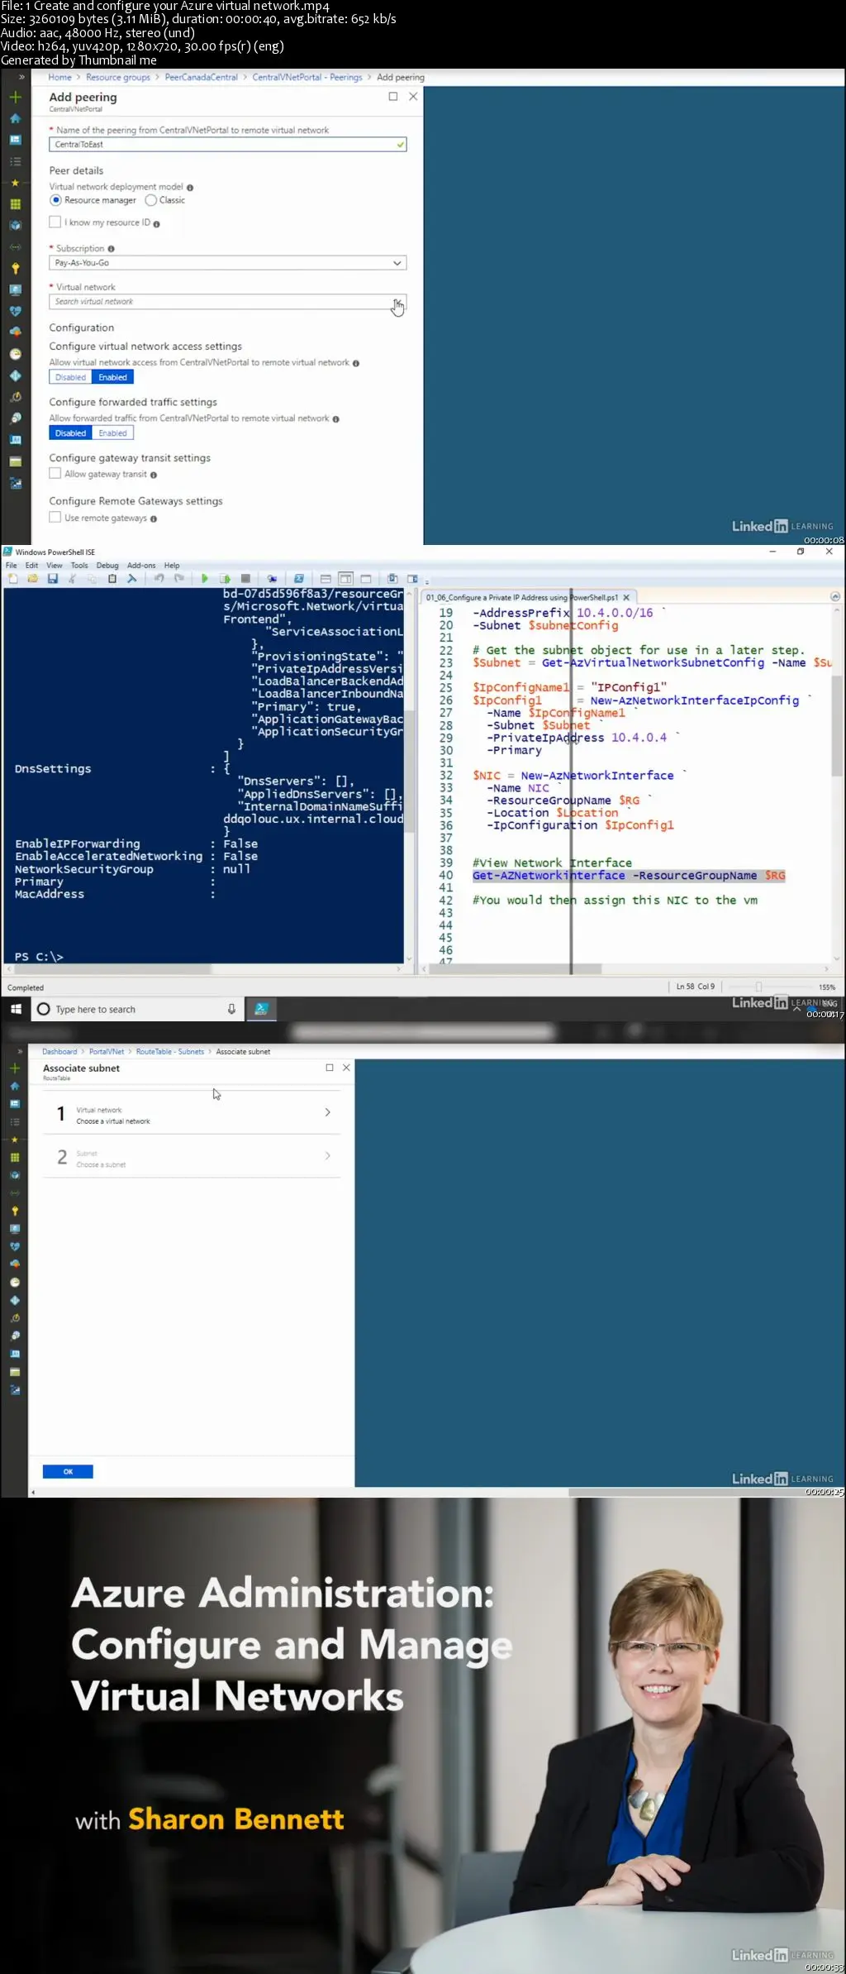Open Edit menu in PowerShell ISE

pyautogui.click(x=31, y=566)
